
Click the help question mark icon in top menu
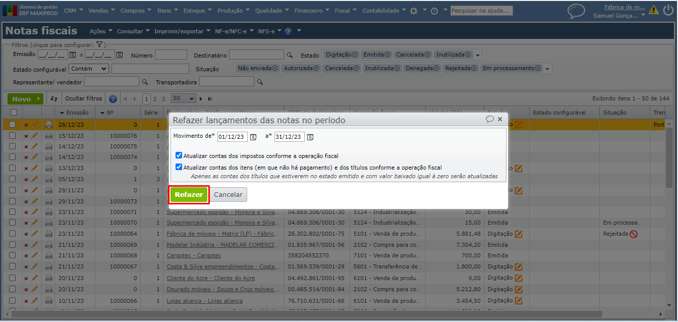click(434, 11)
